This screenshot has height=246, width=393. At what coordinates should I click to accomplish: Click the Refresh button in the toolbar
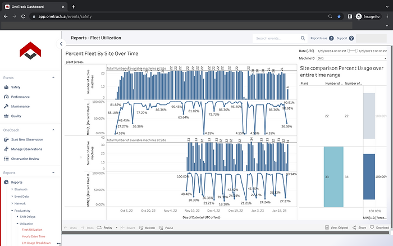click(x=147, y=227)
